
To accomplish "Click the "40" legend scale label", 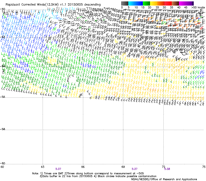I will tap(179, 8).
